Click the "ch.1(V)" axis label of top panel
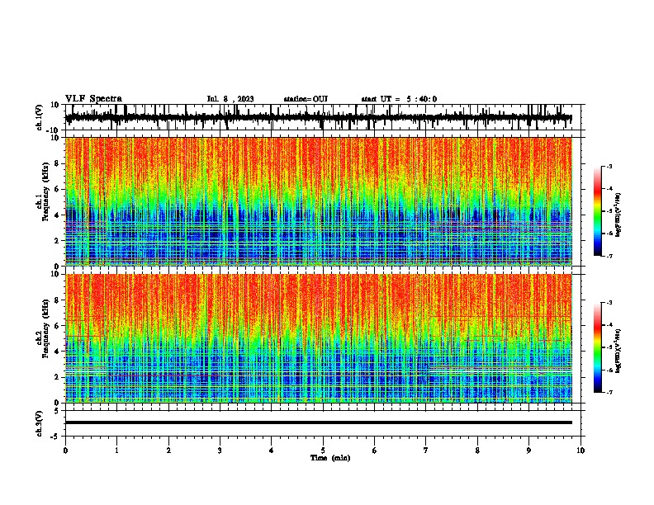Image resolution: width=654 pixels, height=505 pixels. coord(40,117)
